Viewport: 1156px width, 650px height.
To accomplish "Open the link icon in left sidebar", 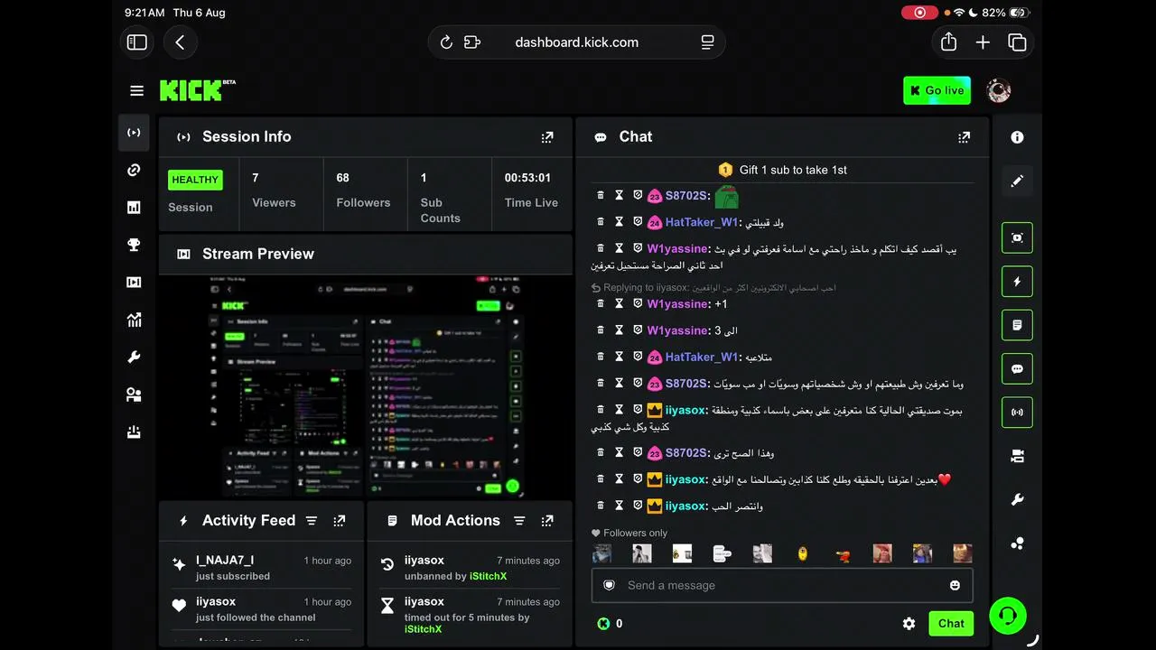I will click(x=134, y=170).
